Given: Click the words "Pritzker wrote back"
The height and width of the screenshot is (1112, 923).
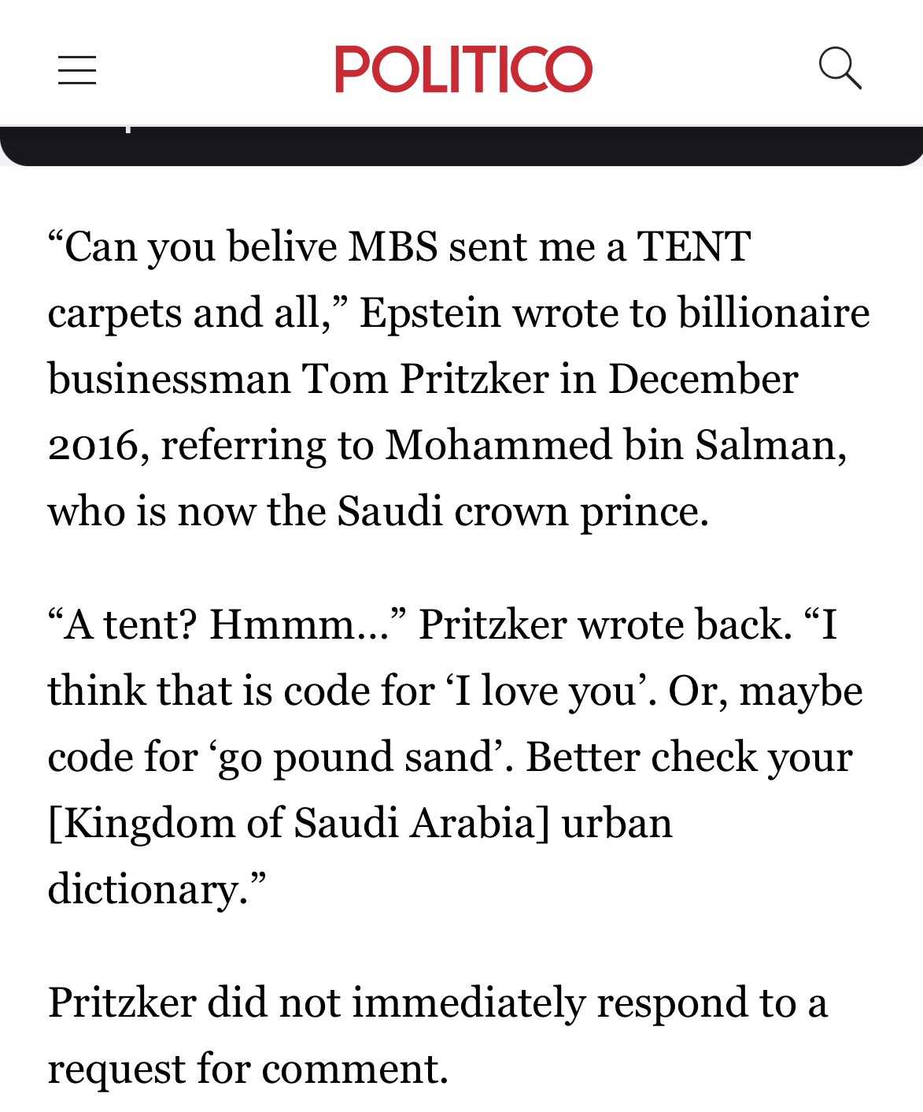Looking at the screenshot, I should click(x=602, y=625).
